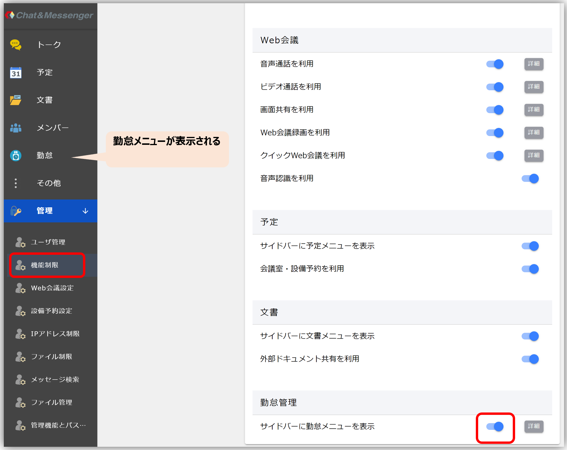567x450 pixels.
Task: Open 勤怠 in the sidebar
Action: [x=50, y=155]
